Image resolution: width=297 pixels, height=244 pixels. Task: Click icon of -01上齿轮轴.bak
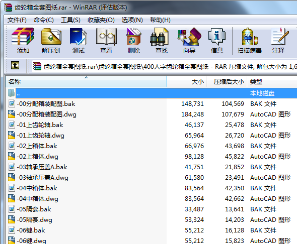pos(12,125)
